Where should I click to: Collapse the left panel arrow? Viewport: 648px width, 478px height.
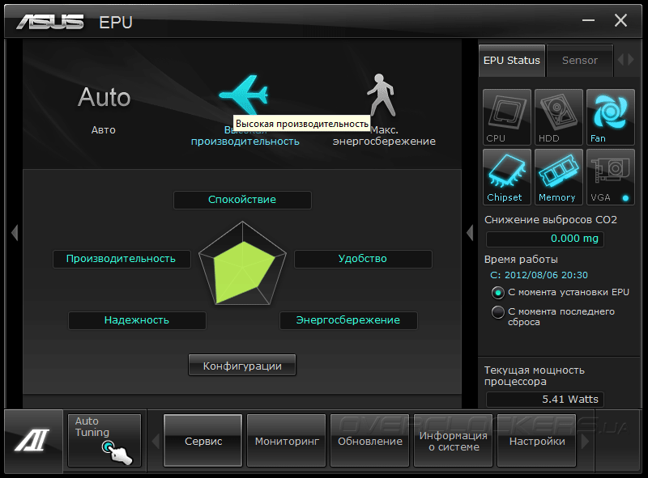point(15,232)
